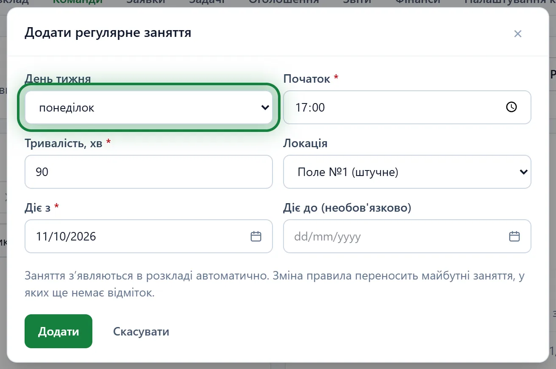The image size is (556, 369).
Task: Click the empty Діє до date field
Action: point(407,236)
